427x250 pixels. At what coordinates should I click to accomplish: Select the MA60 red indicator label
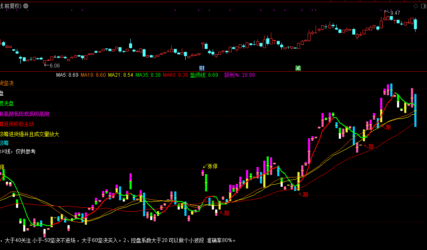click(175, 75)
